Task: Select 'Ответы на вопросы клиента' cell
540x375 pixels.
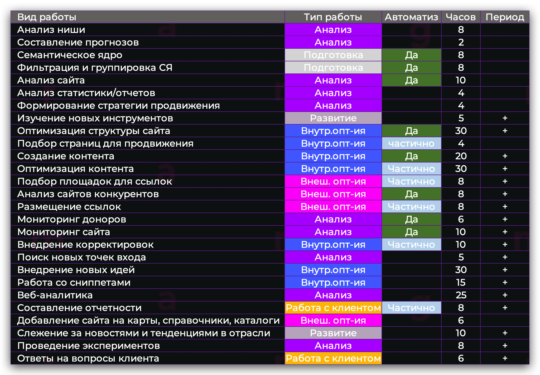Action: click(x=148, y=358)
